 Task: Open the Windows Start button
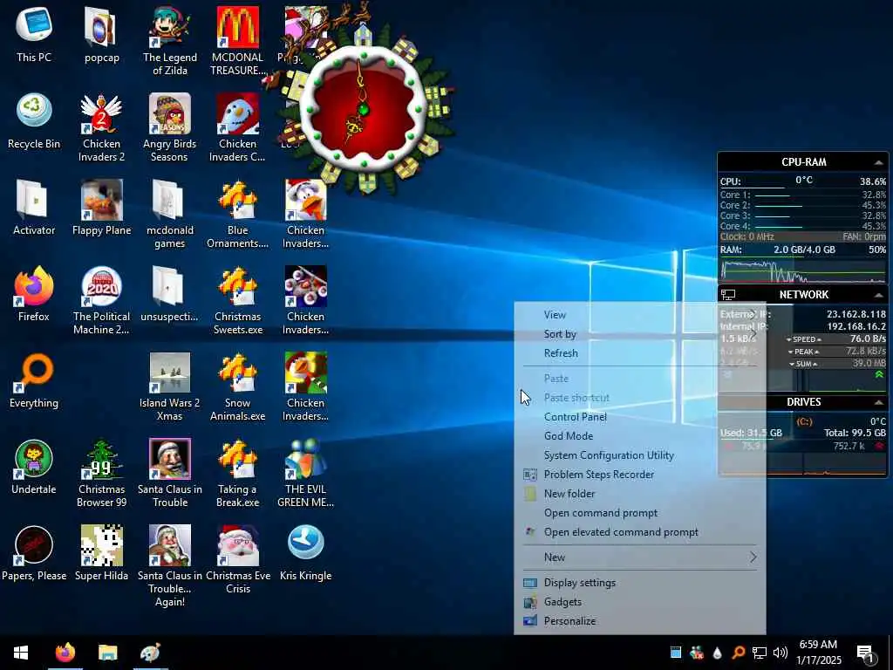[21, 653]
